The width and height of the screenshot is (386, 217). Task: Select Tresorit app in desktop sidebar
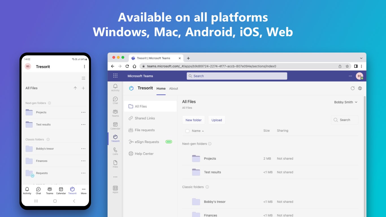coord(115,138)
